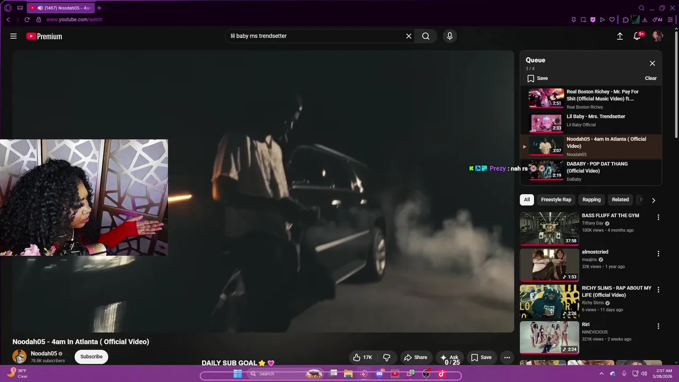Run search with the magnifying glass button

point(425,36)
